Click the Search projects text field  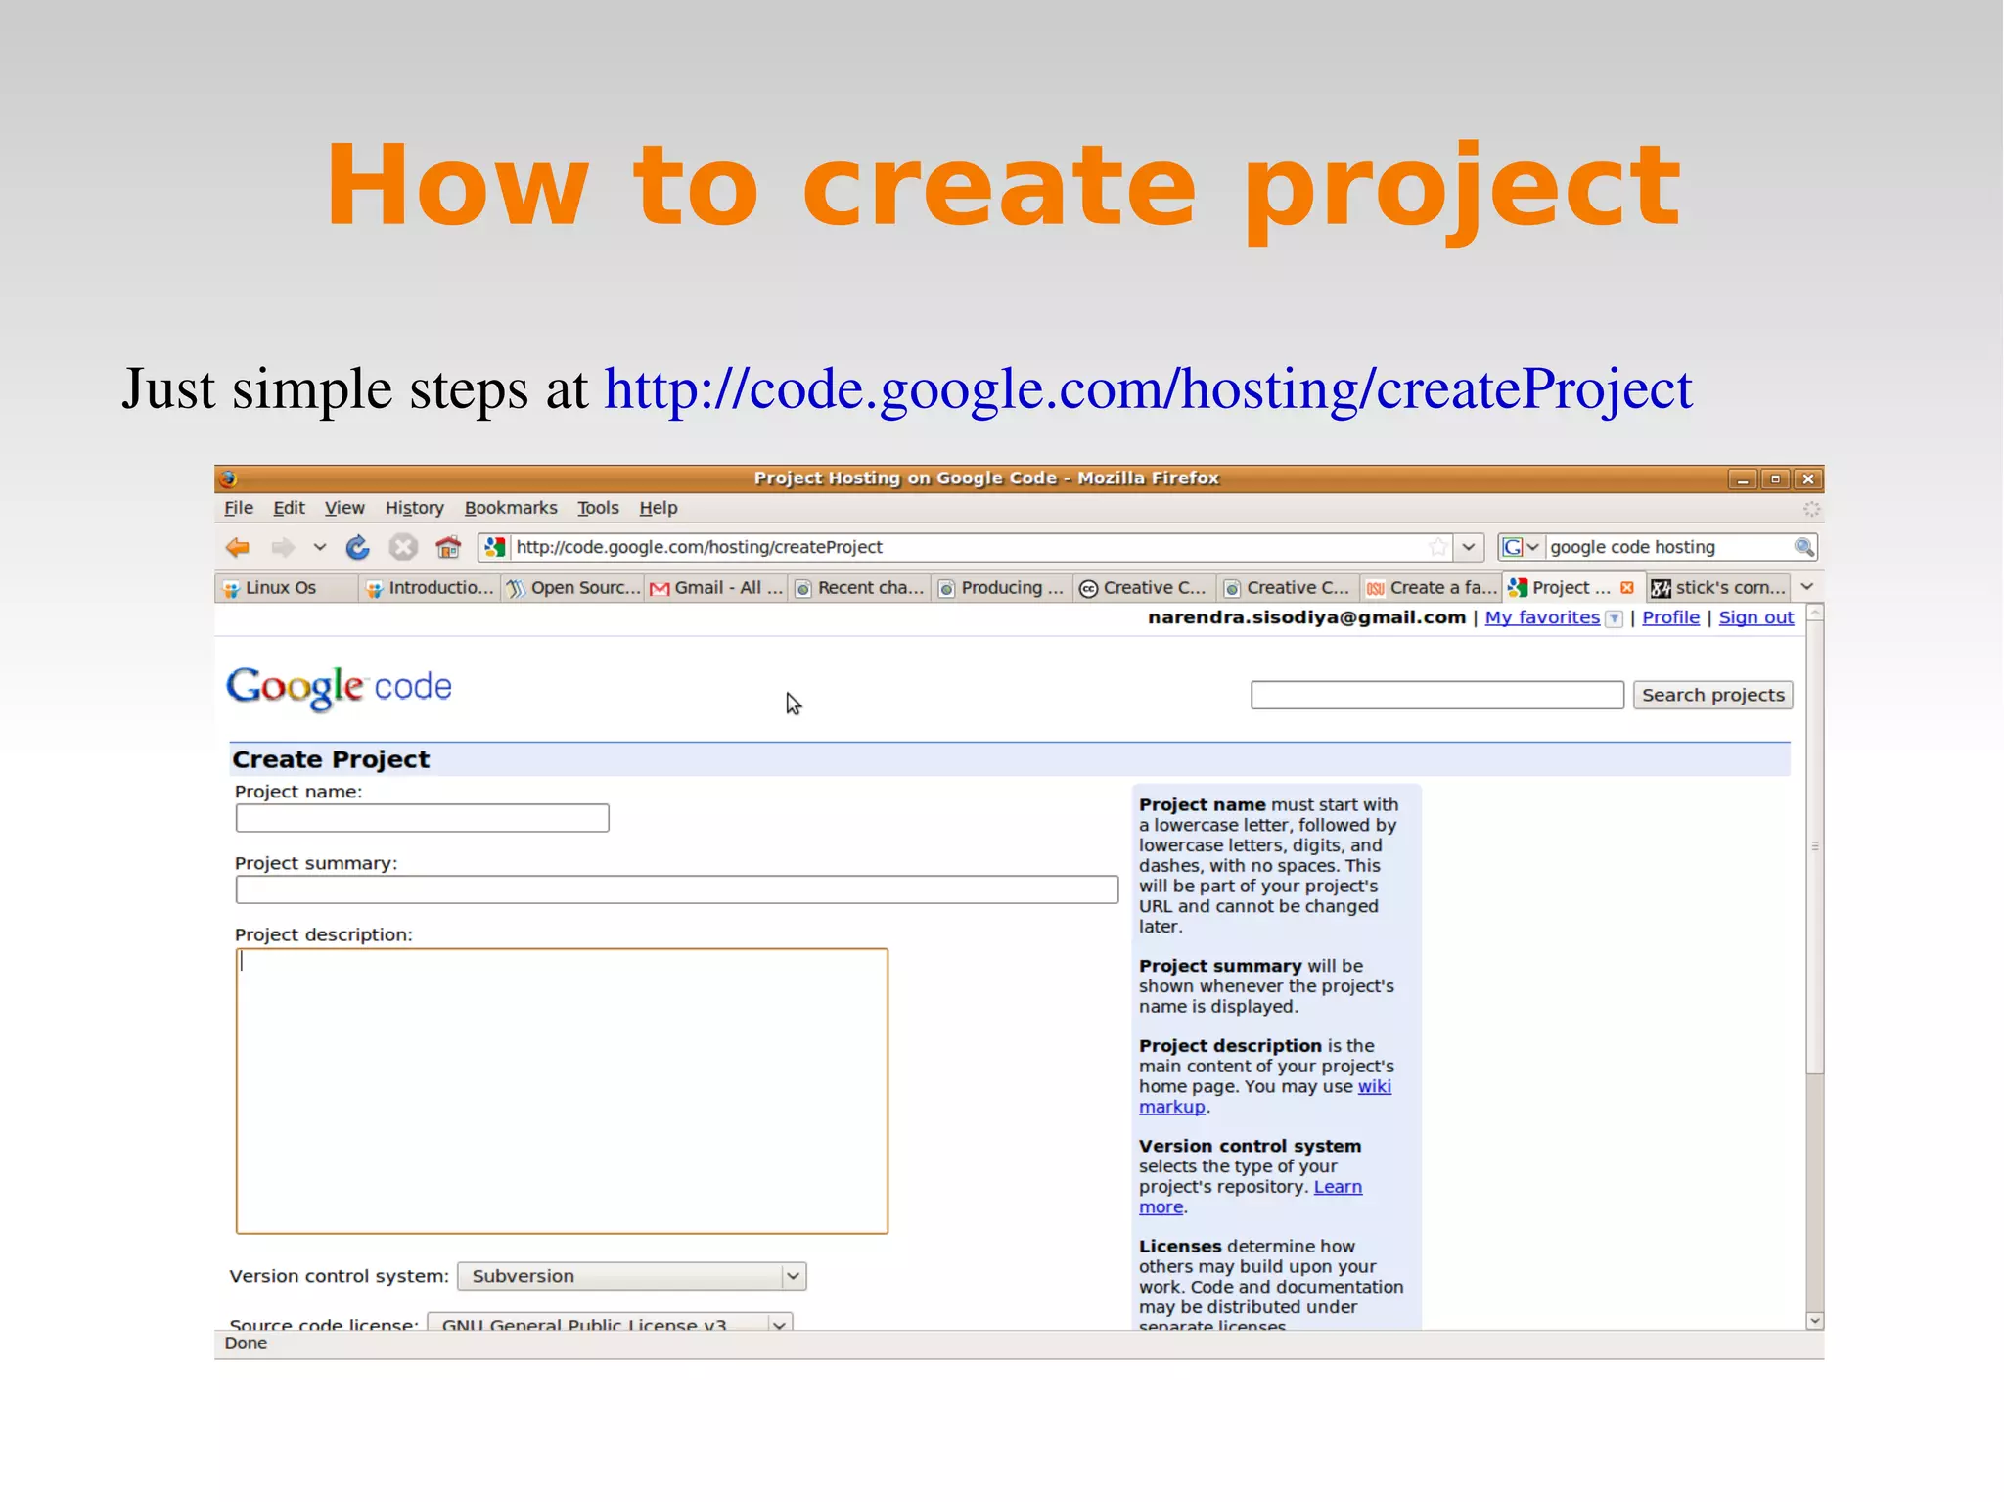click(1436, 695)
